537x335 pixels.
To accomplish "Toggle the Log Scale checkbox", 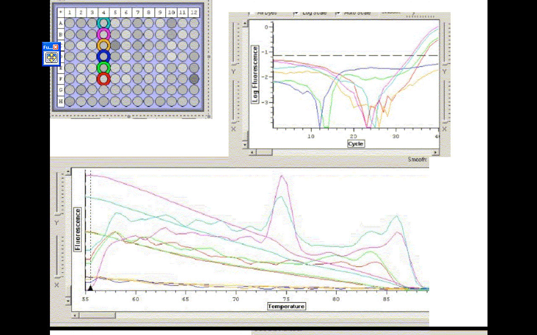I will tap(296, 13).
